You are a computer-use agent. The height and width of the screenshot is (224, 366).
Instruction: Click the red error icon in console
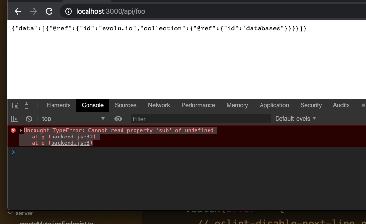[x=13, y=130]
